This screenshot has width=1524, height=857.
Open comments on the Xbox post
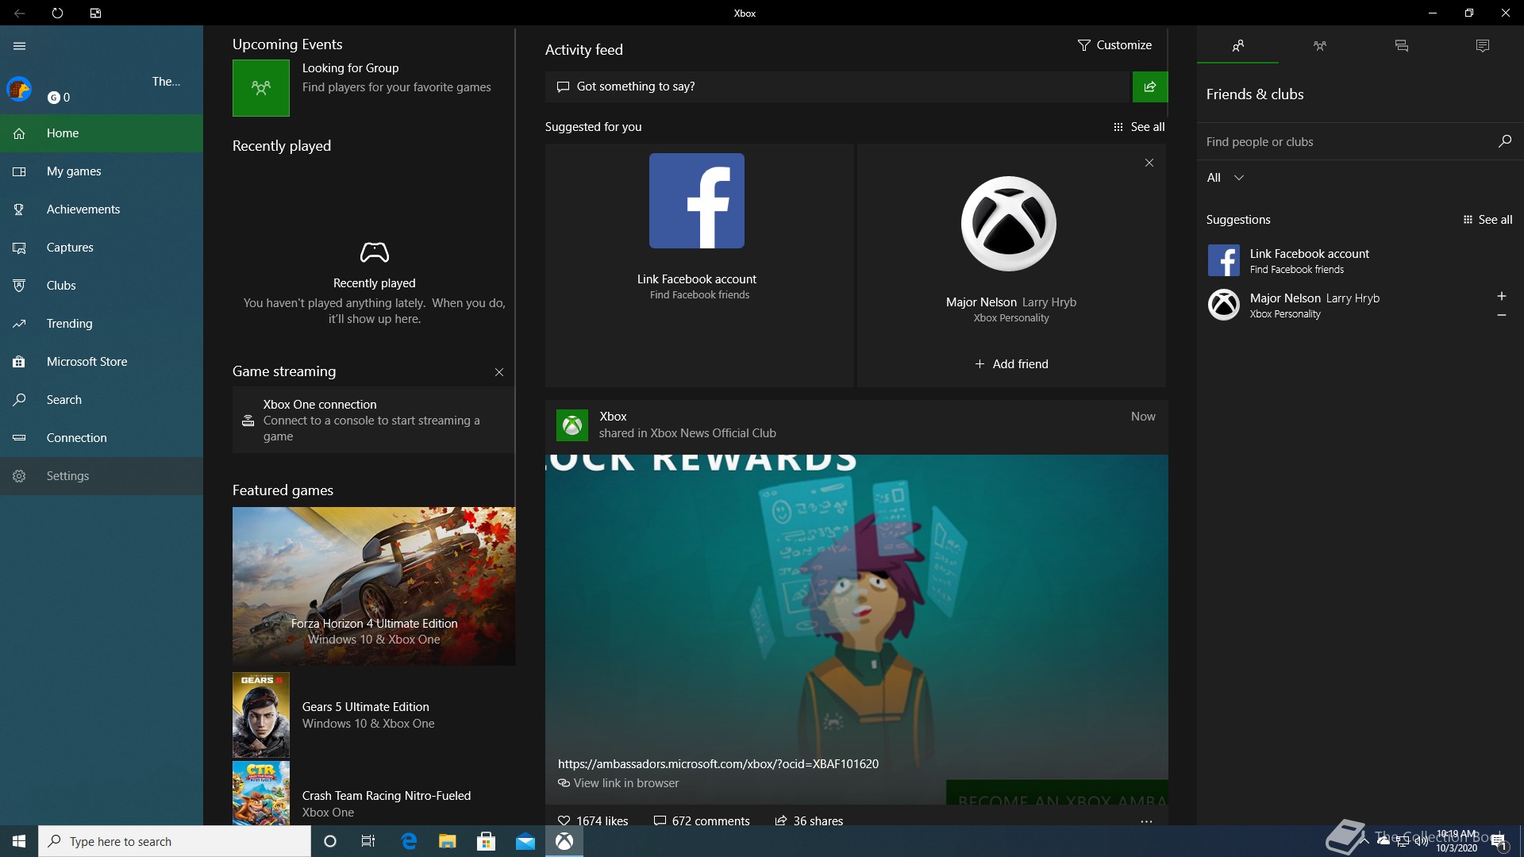tap(702, 820)
